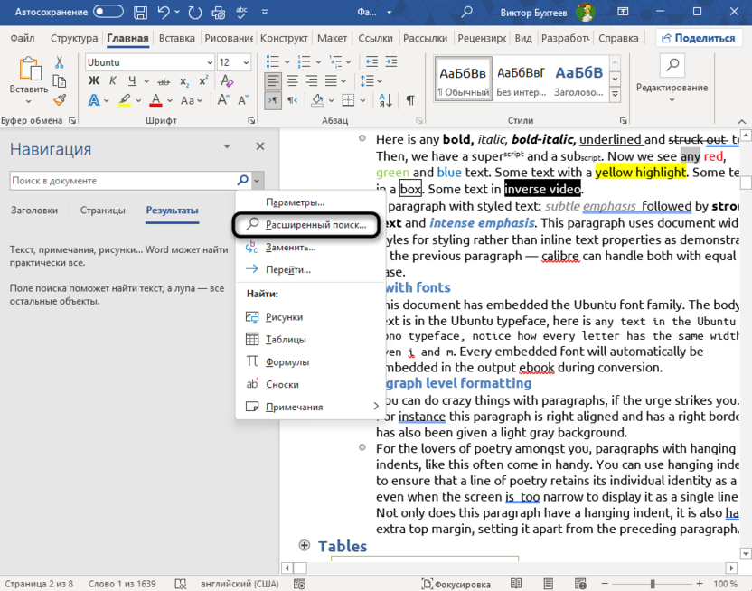The height and width of the screenshot is (591, 752).
Task: Choose Таблицы from the find menu
Action: pyautogui.click(x=286, y=340)
